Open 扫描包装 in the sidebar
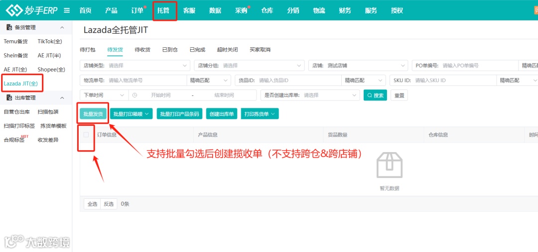This screenshot has height=252, width=538. (x=48, y=112)
